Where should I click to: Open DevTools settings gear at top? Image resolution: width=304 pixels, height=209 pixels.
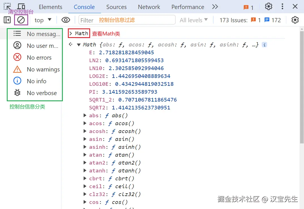[x=269, y=6]
